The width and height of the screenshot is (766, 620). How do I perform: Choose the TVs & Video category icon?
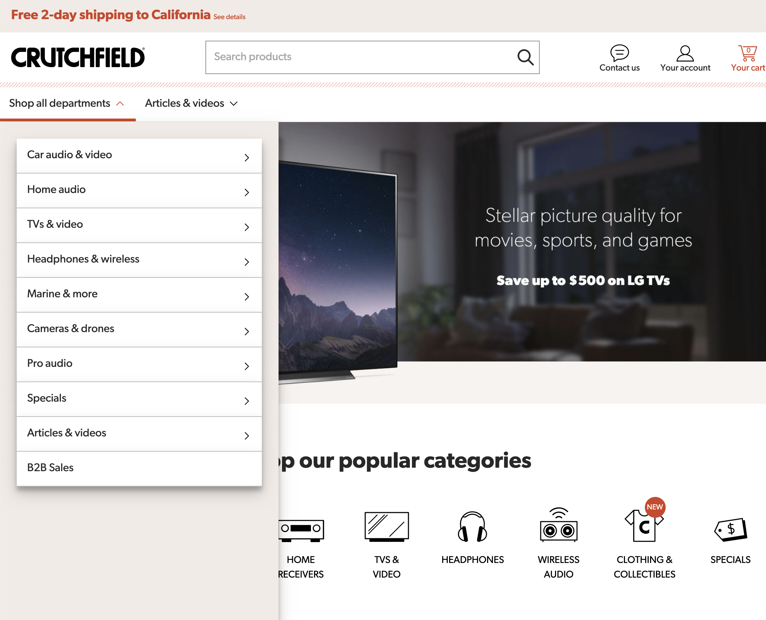(386, 527)
